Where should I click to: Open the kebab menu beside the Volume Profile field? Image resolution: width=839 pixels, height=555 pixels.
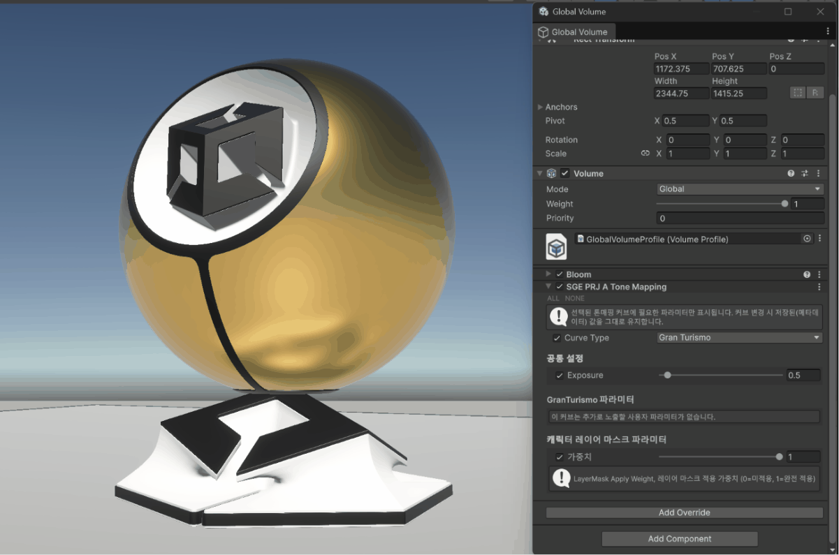click(x=819, y=239)
